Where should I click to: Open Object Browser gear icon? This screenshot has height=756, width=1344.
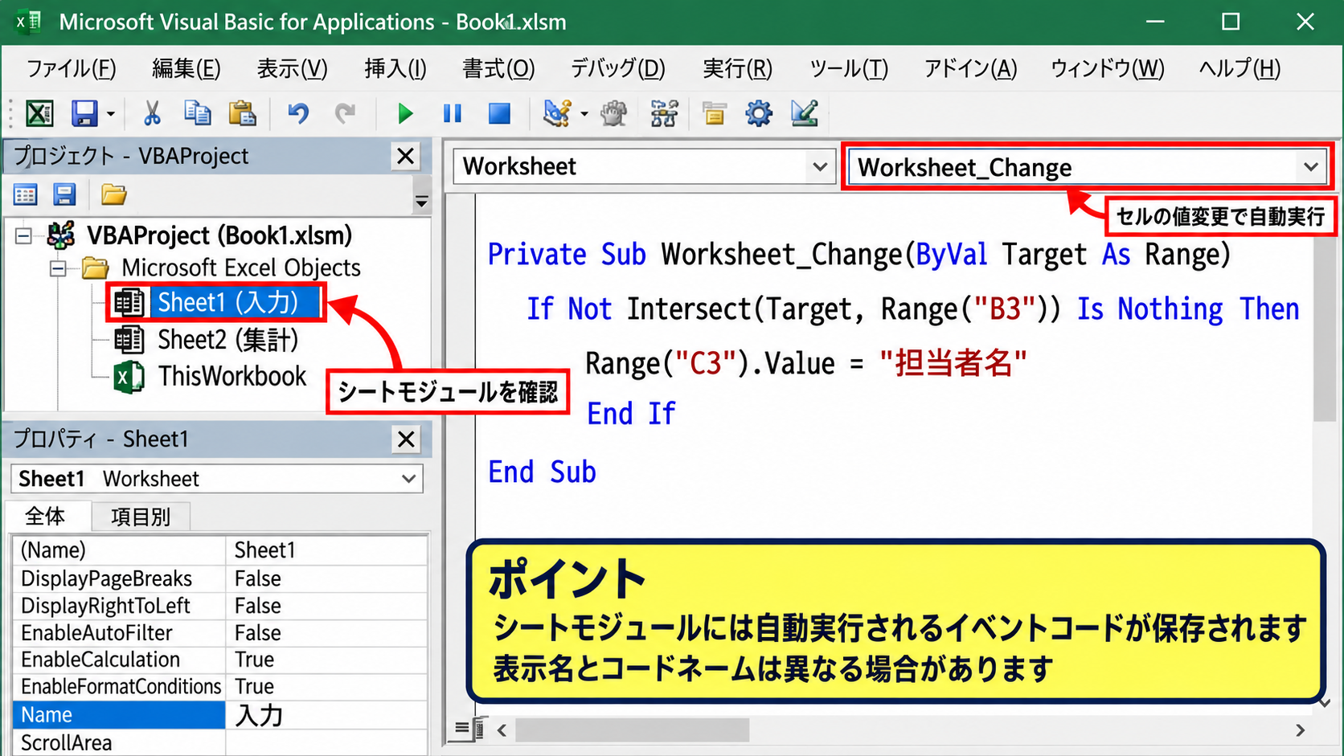tap(758, 113)
